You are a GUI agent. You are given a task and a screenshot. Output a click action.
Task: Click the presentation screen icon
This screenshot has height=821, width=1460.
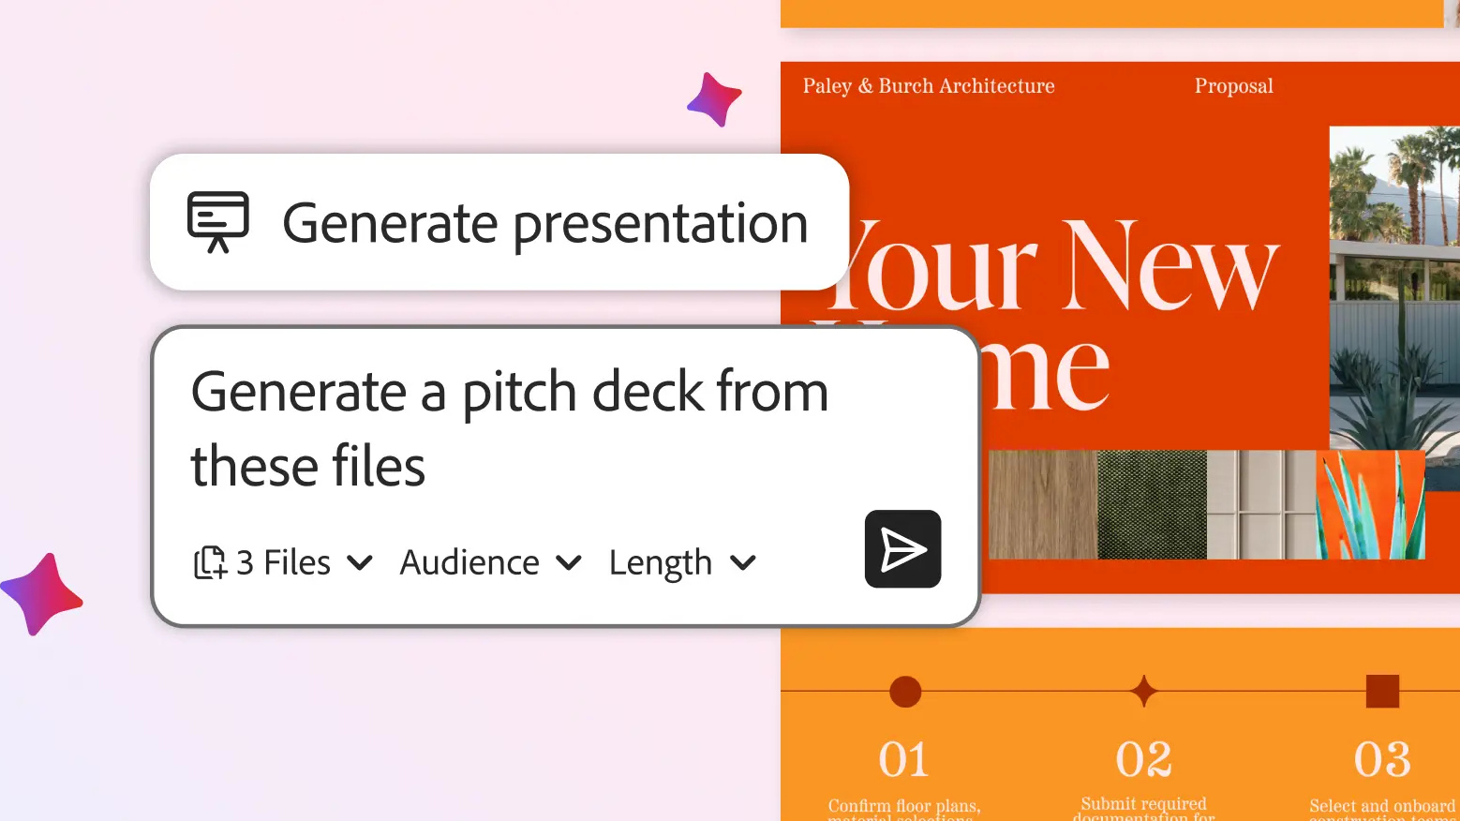point(218,221)
